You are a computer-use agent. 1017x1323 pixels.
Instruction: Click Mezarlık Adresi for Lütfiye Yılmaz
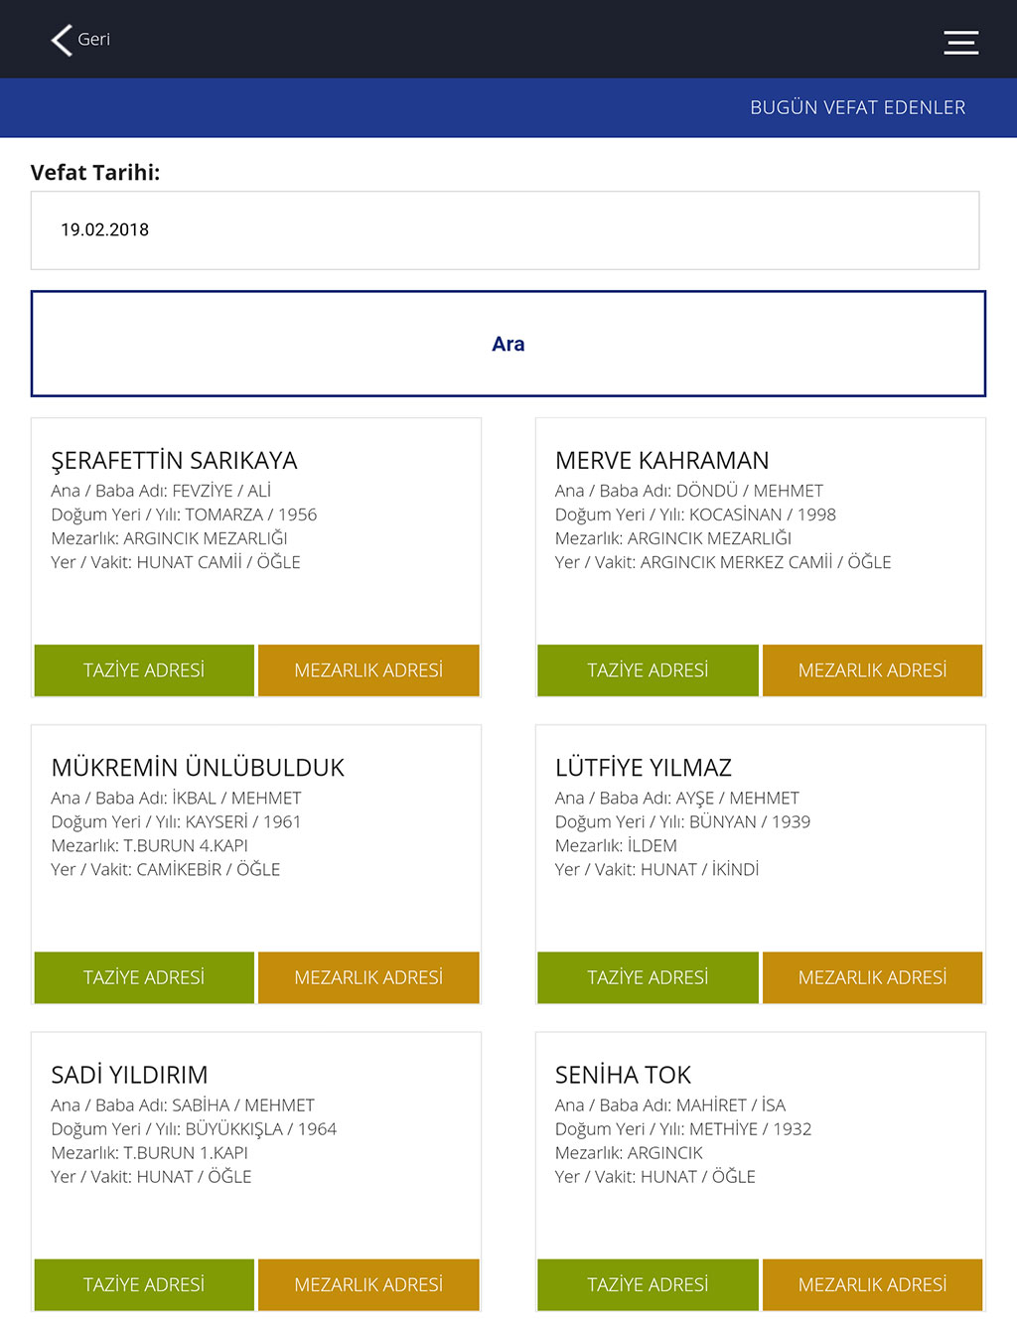[x=872, y=977]
